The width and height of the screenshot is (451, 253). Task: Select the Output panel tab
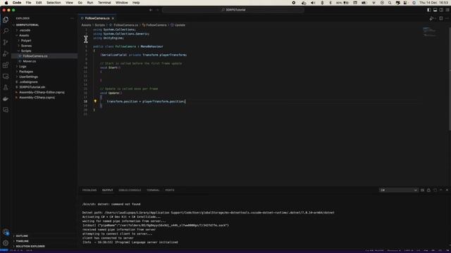[108, 190]
